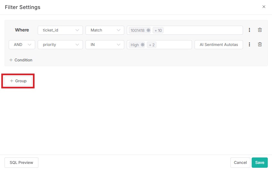Open the ticket_id field dropdown
The image size is (272, 170).
coord(60,30)
